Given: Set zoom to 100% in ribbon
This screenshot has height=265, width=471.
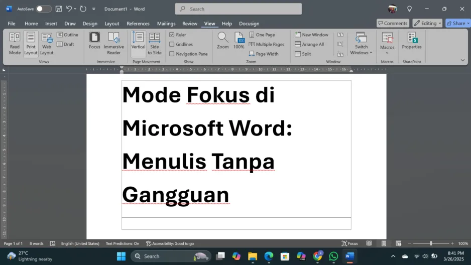Looking at the screenshot, I should point(239,41).
